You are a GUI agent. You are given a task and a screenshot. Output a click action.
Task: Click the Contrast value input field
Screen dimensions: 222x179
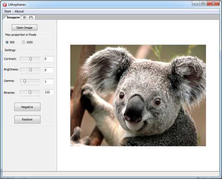point(49,59)
